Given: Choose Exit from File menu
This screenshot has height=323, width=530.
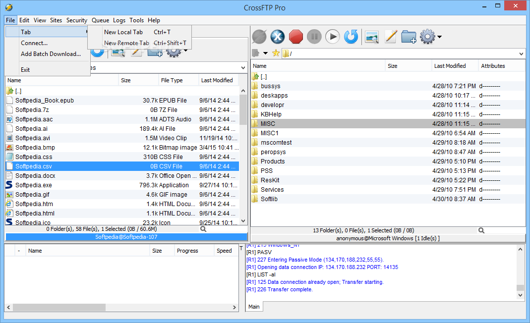Looking at the screenshot, I should point(47,69).
